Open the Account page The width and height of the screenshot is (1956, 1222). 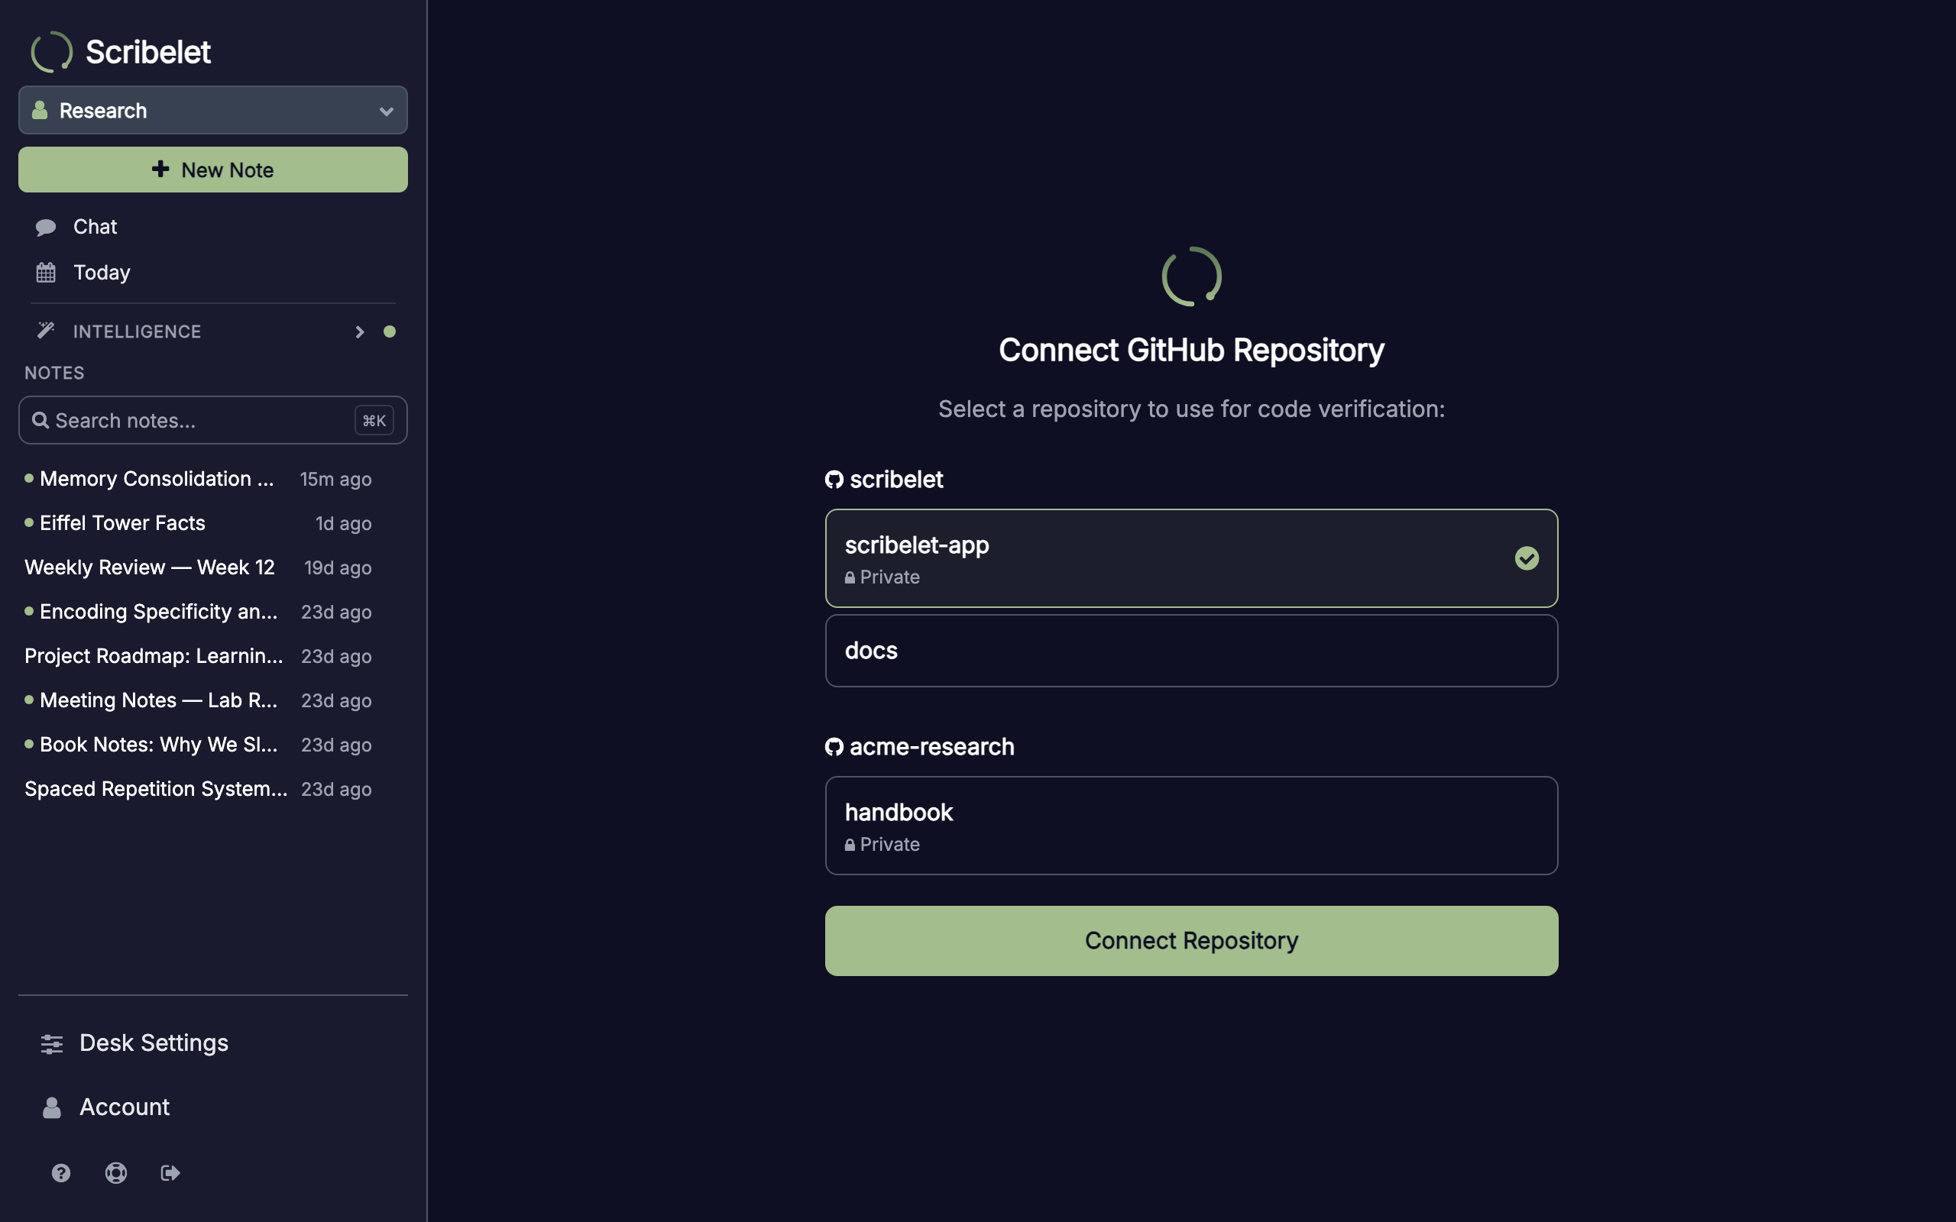coord(212,1107)
